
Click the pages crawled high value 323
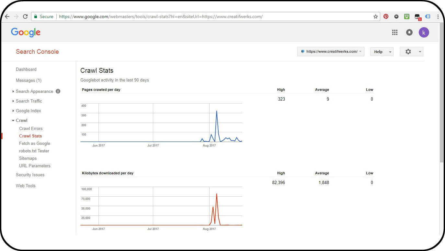pos(281,99)
